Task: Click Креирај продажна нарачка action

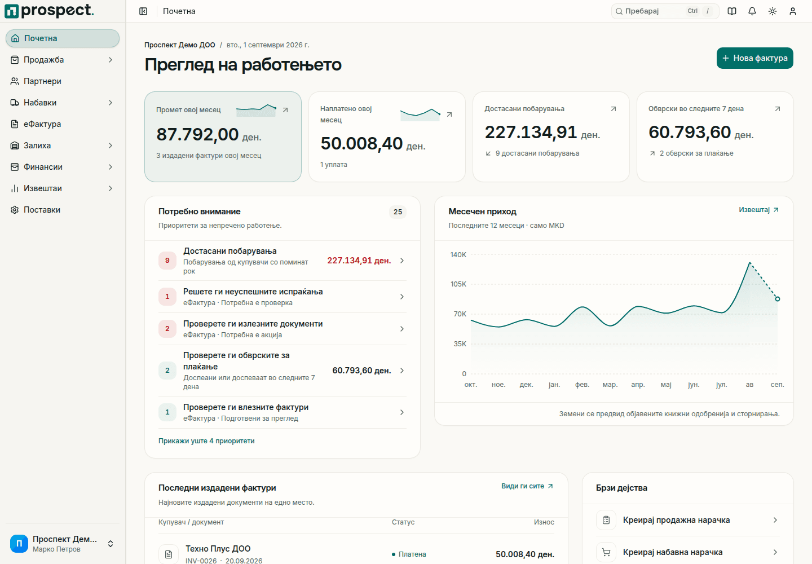Action: tap(688, 520)
